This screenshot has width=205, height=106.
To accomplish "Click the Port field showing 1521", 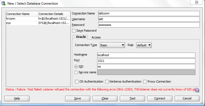I will [x=146, y=61].
